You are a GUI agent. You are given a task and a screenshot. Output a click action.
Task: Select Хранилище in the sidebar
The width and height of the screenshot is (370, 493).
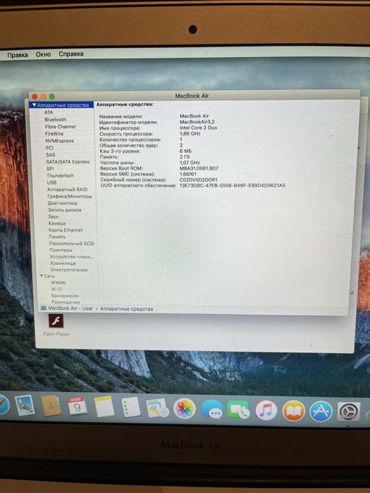[63, 263]
